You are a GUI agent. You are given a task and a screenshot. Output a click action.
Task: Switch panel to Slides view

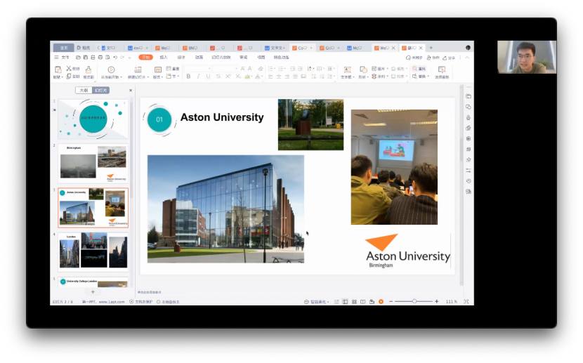(x=100, y=91)
